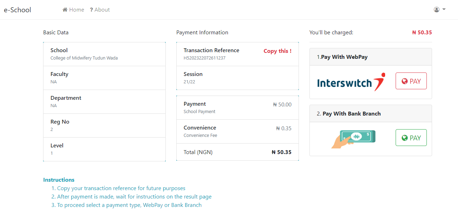Click globe icon on green PAY button
Viewport: 458px width, 216px height.
(x=405, y=138)
